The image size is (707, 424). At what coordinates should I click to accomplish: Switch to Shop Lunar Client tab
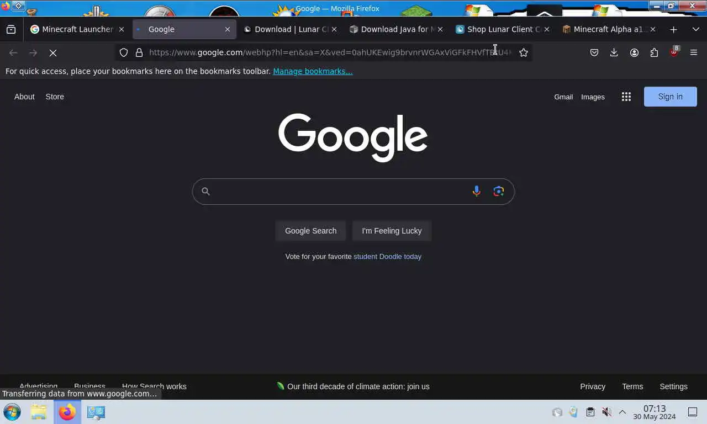(503, 29)
